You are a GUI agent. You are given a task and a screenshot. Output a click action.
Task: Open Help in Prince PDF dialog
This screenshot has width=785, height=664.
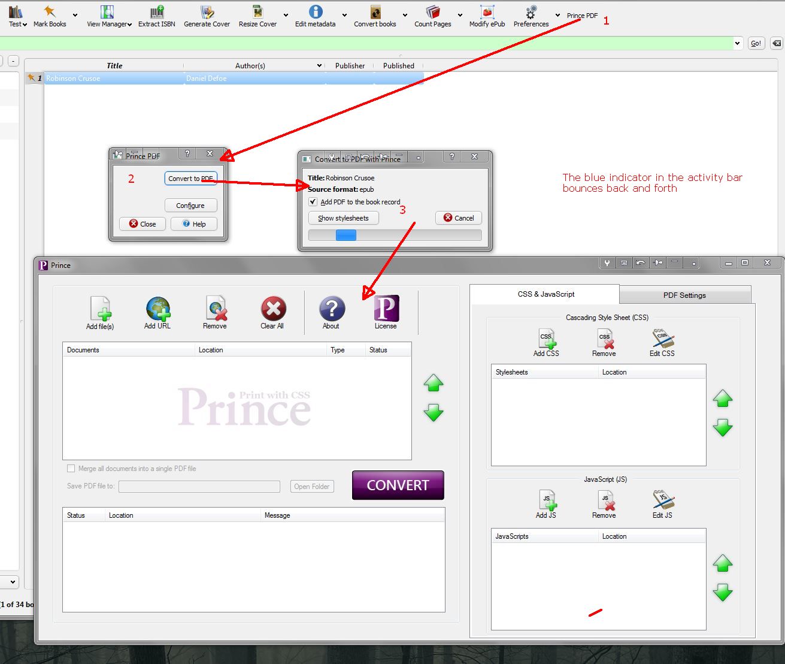pyautogui.click(x=194, y=224)
